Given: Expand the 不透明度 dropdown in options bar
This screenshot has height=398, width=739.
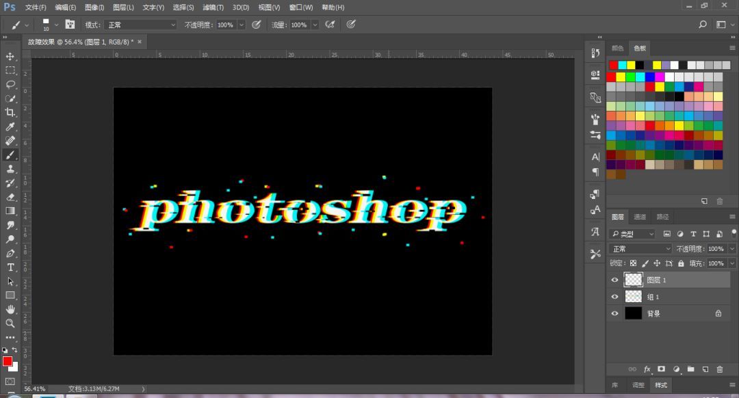Looking at the screenshot, I should (x=242, y=25).
